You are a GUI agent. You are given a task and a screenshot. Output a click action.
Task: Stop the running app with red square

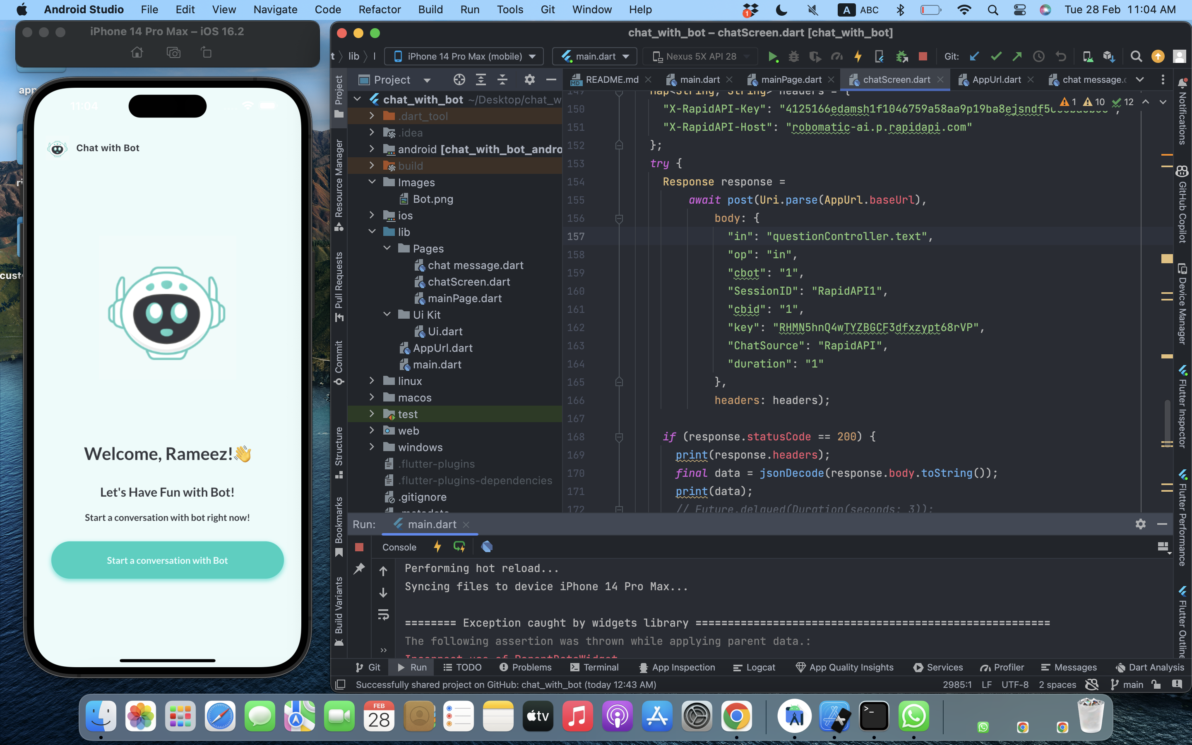tap(923, 57)
